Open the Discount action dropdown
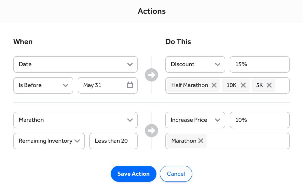303x195 pixels. (x=195, y=64)
